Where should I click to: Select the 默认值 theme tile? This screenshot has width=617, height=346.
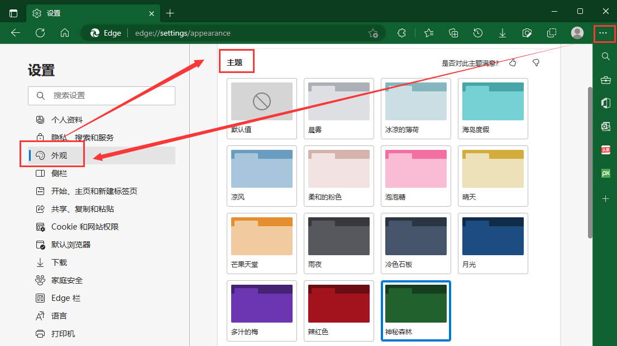click(262, 108)
